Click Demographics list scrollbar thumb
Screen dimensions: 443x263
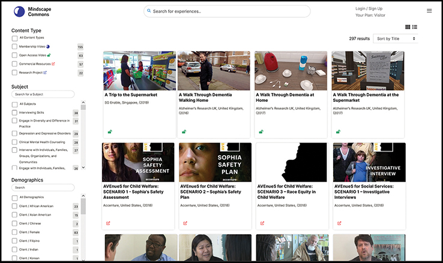tap(83, 206)
